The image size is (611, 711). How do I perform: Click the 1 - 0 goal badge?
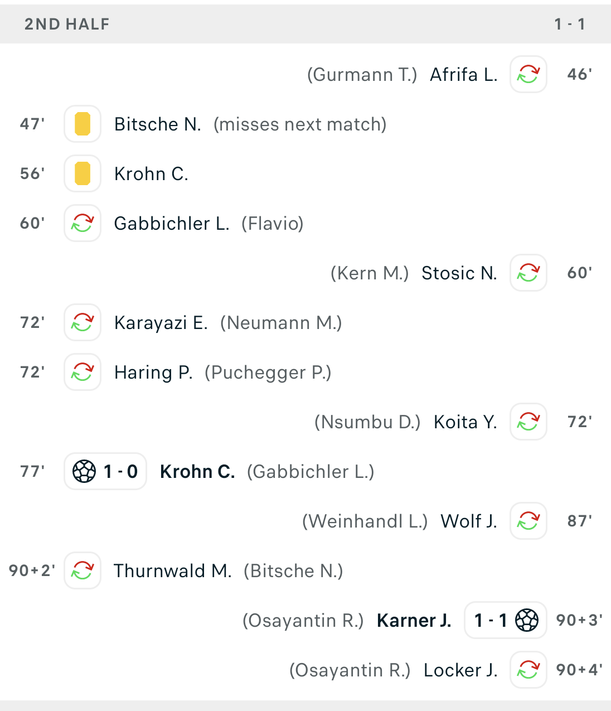pyautogui.click(x=105, y=471)
